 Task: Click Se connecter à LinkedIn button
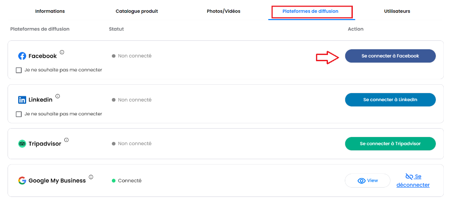390,100
